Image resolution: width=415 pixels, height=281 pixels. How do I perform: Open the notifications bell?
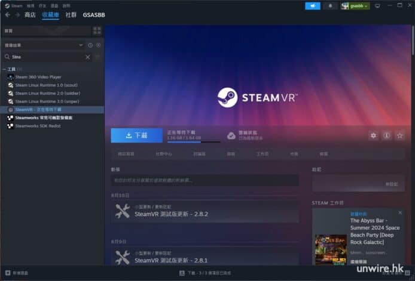(331, 6)
